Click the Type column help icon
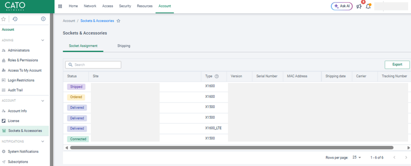411x166 pixels. 216,76
